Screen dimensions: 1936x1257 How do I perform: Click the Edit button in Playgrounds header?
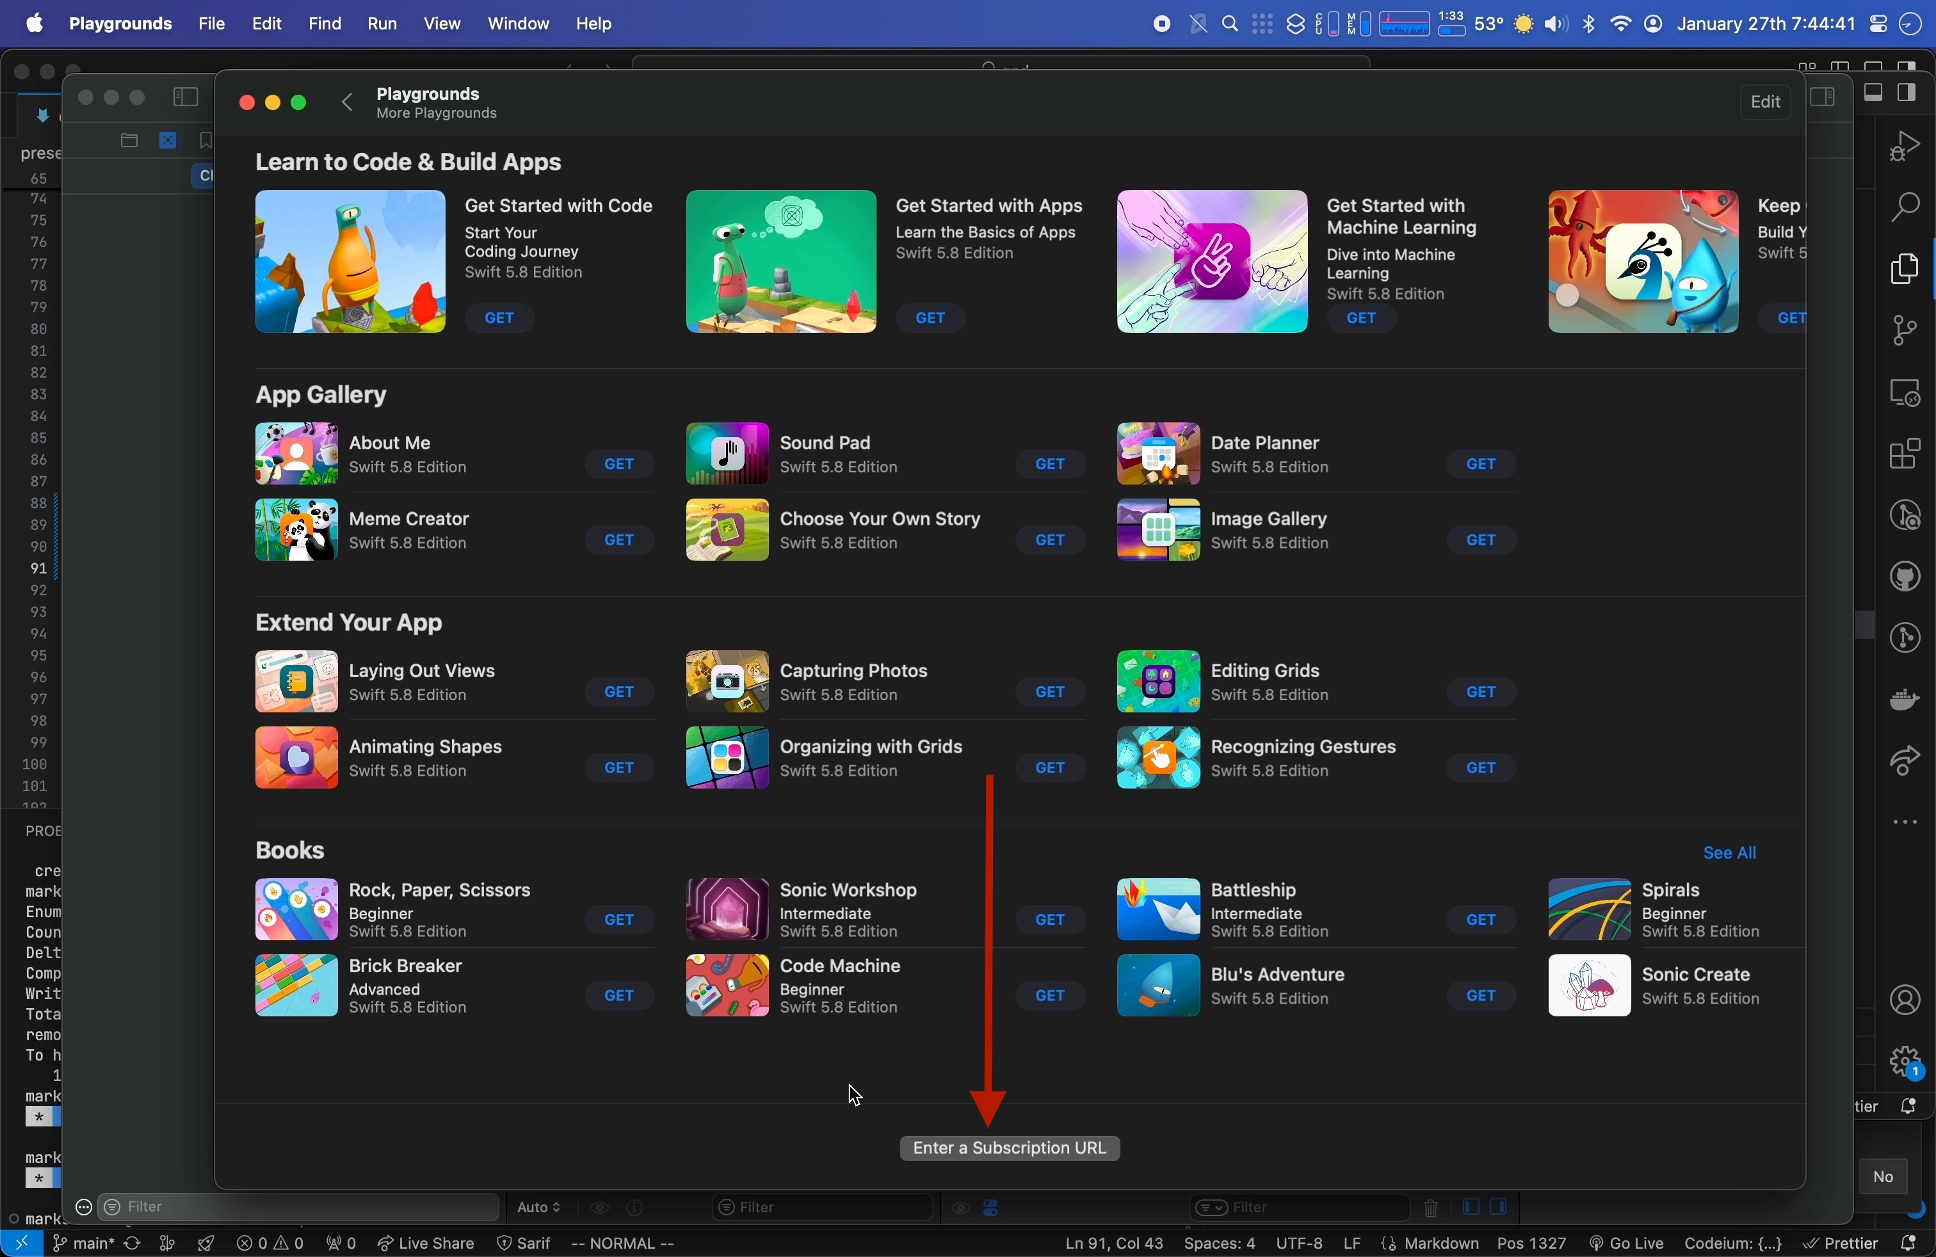coord(1765,102)
